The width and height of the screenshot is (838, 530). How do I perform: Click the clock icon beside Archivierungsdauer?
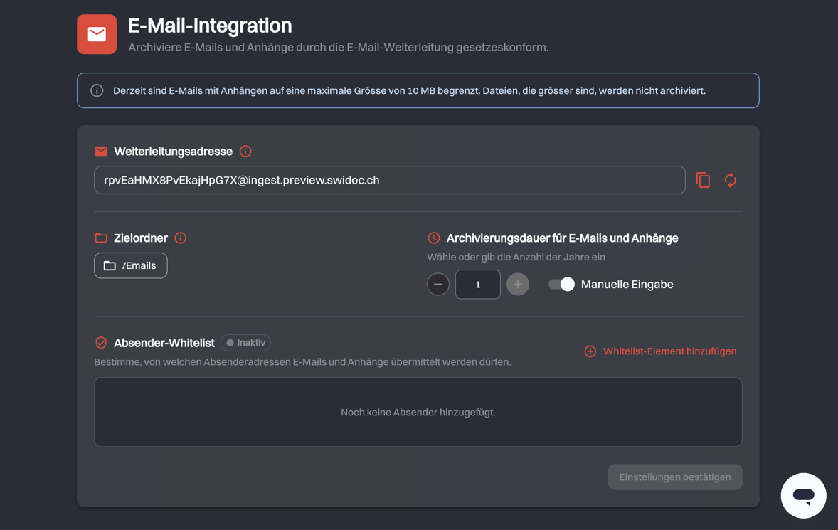434,238
